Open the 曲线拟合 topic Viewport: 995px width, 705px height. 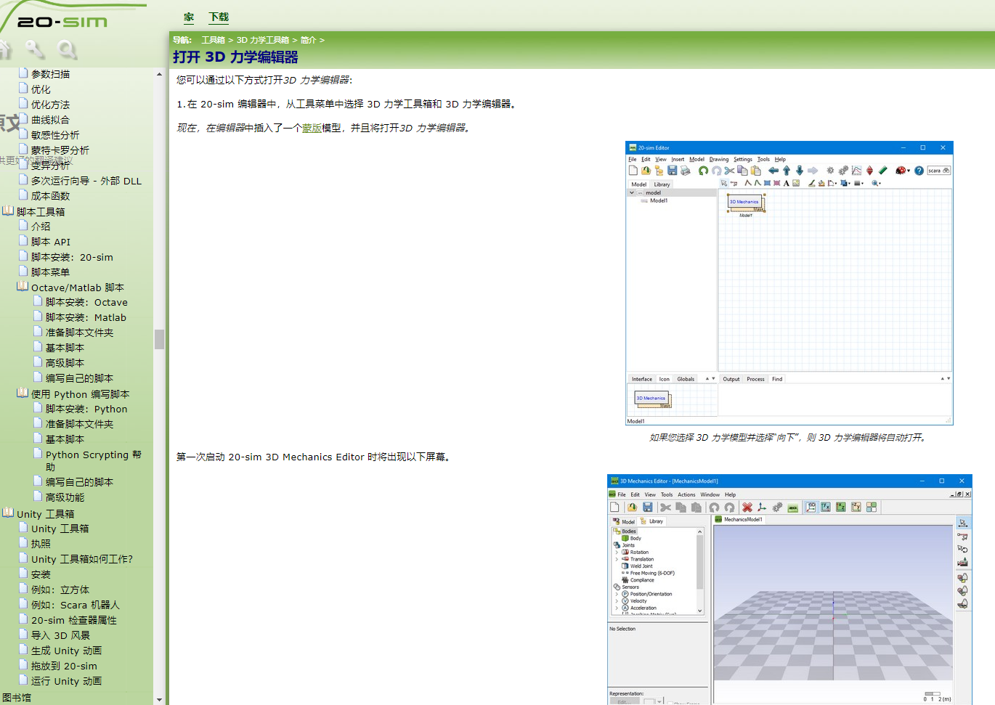[50, 120]
